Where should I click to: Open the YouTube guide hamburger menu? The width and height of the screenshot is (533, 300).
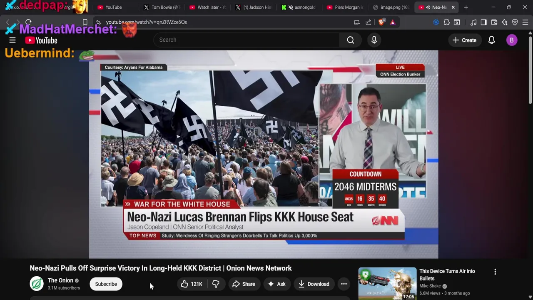click(x=12, y=40)
